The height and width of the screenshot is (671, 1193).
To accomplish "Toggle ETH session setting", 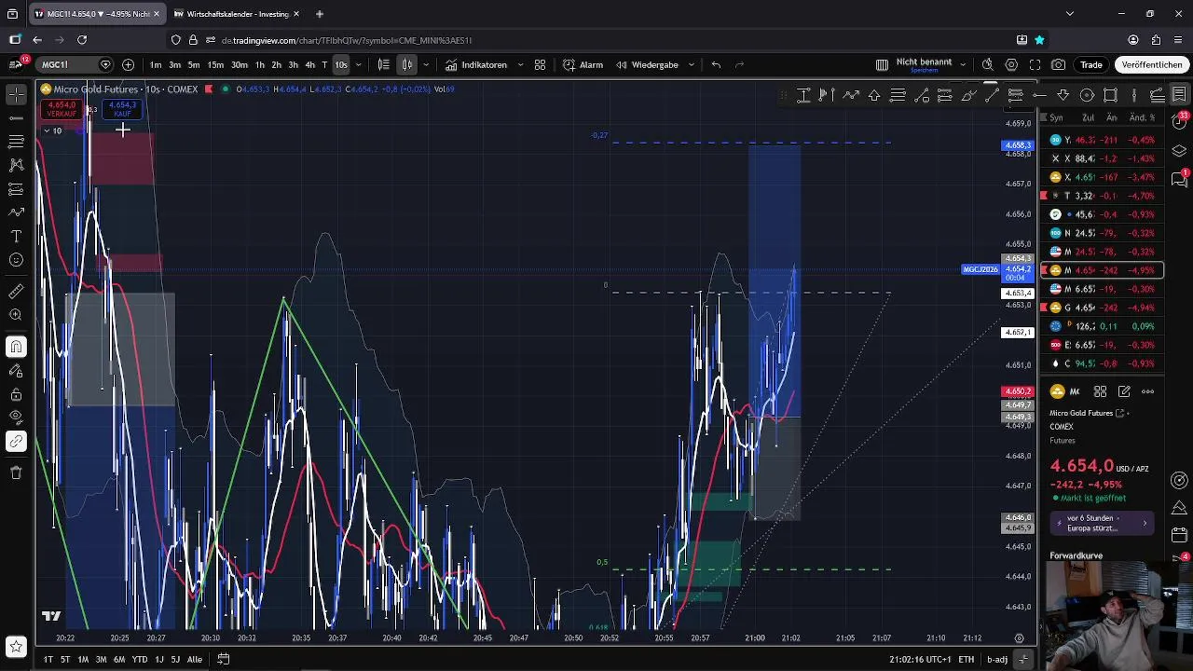I will (x=967, y=659).
